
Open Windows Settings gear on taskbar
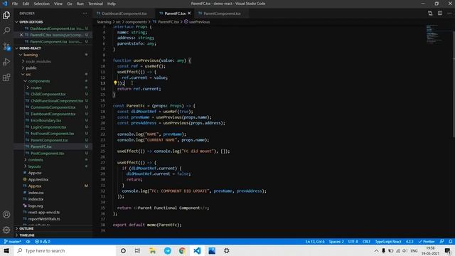coord(227,251)
